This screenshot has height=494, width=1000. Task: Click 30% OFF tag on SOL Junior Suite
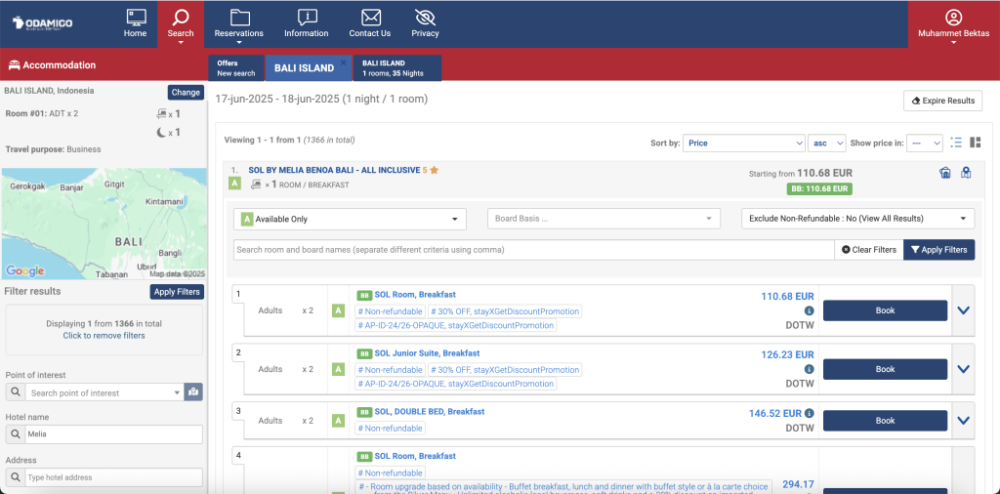505,370
